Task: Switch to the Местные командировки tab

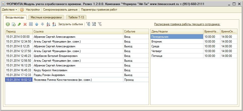Action: pos(46,17)
